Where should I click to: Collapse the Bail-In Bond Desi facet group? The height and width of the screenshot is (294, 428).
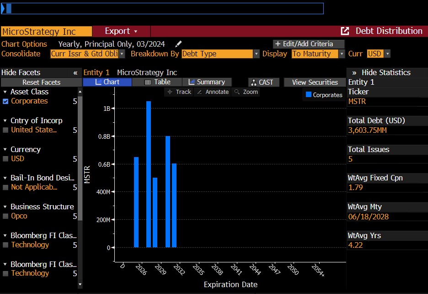pos(5,178)
